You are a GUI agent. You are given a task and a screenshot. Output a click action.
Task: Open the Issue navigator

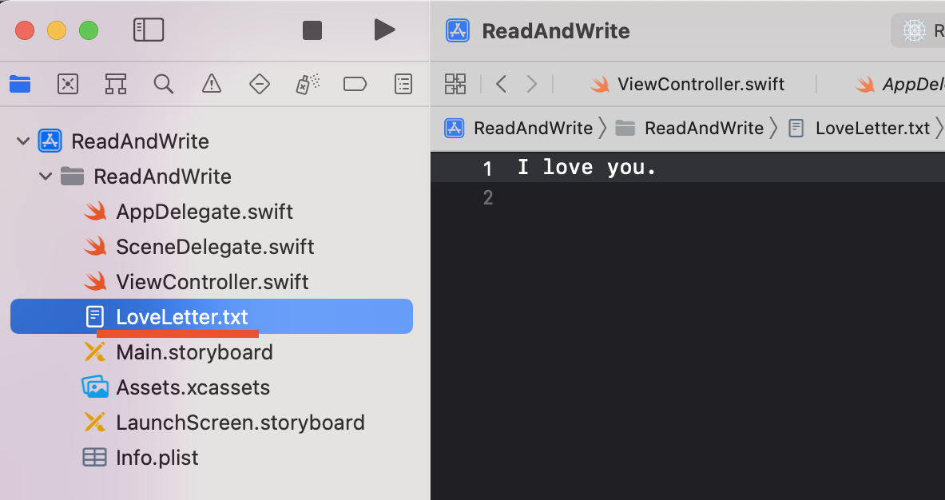(x=211, y=84)
